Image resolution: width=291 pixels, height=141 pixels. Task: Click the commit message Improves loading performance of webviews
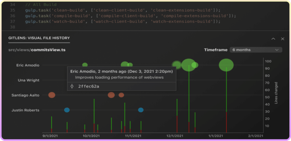tap(119, 77)
